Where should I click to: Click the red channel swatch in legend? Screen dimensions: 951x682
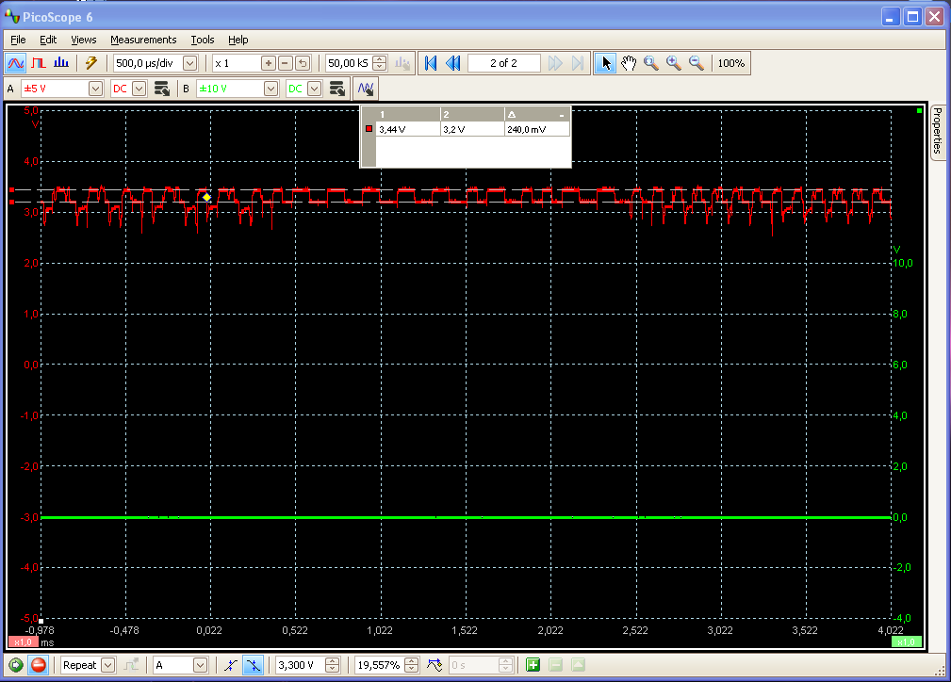369,128
